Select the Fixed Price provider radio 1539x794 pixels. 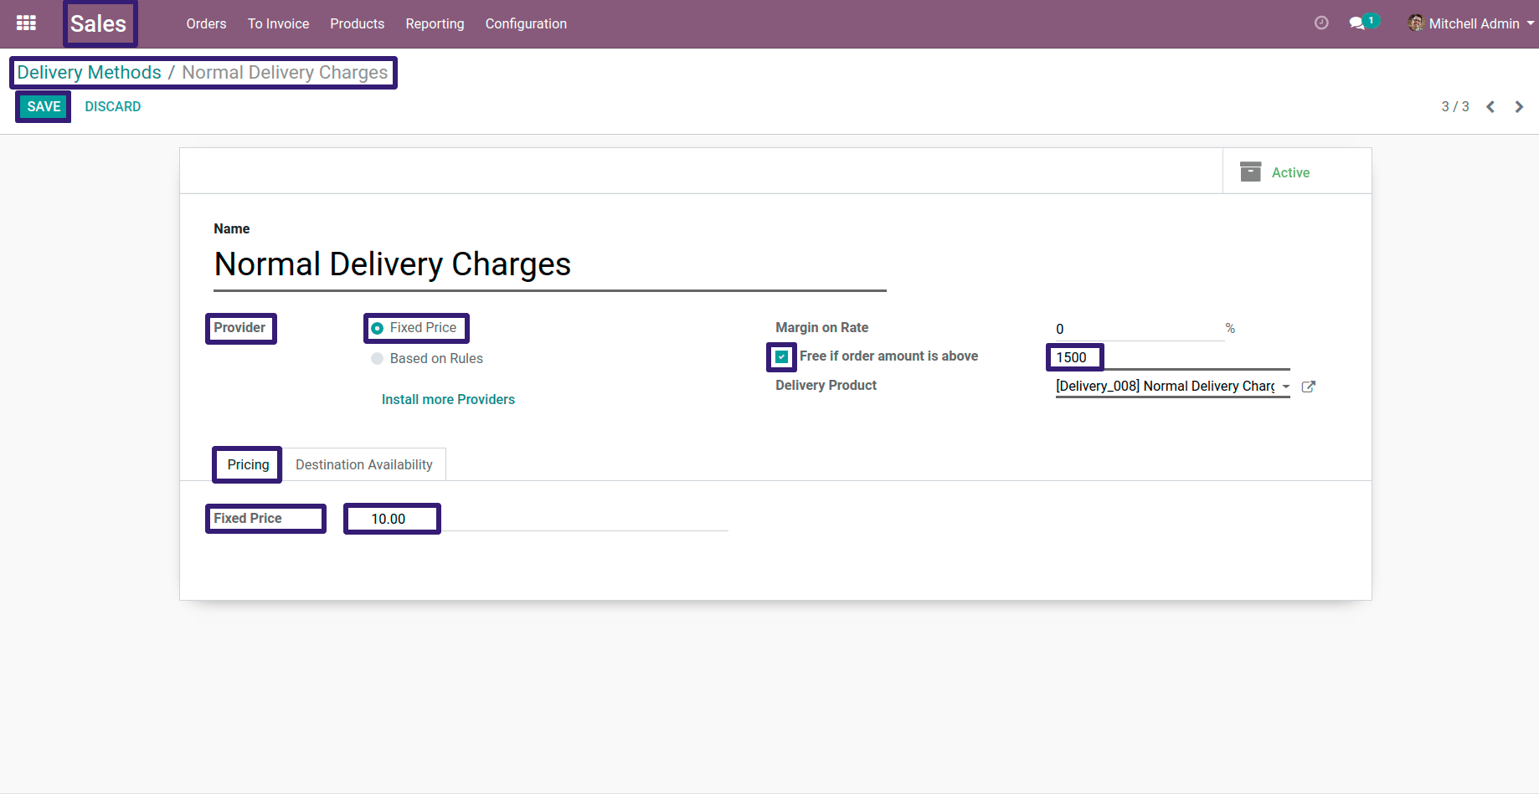[378, 328]
